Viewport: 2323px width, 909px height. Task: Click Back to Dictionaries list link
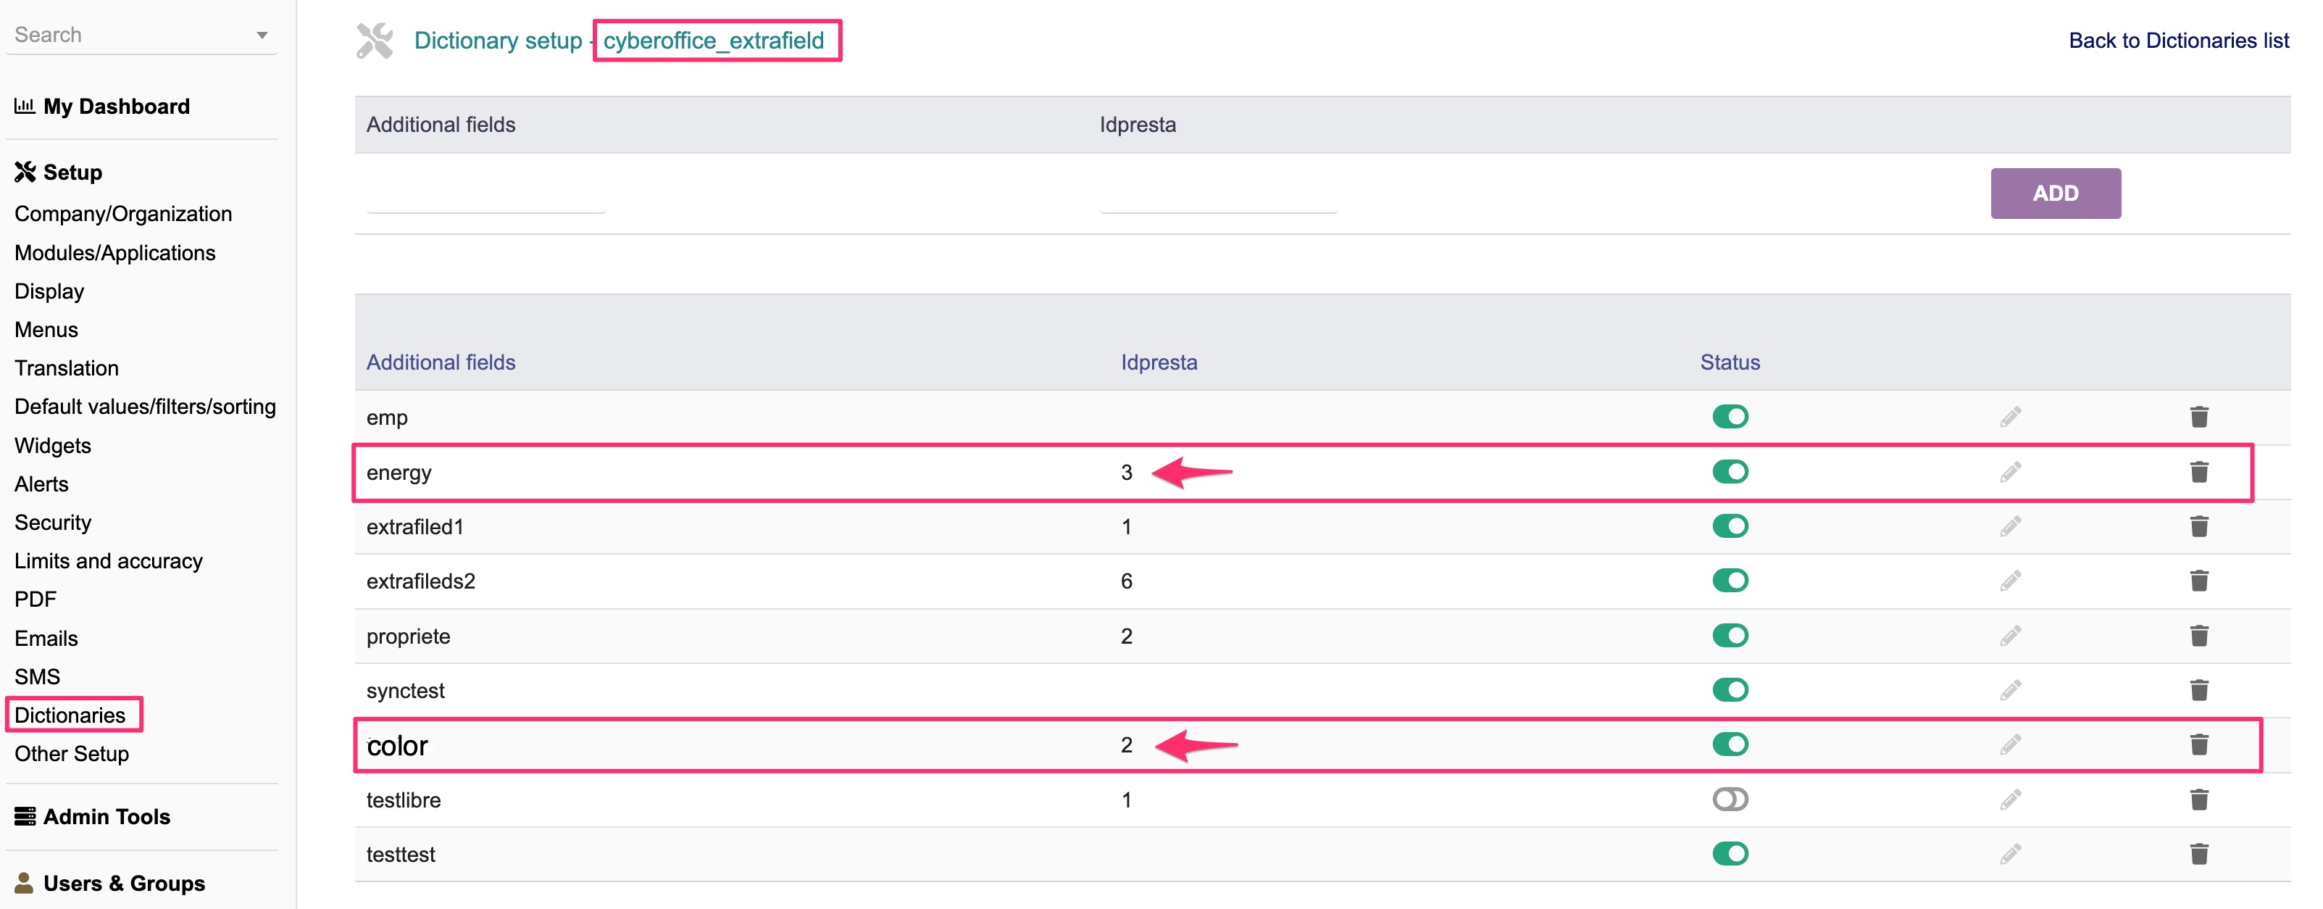tap(2179, 41)
